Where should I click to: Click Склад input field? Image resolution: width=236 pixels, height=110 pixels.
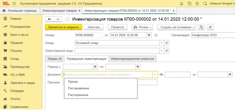click(117, 43)
